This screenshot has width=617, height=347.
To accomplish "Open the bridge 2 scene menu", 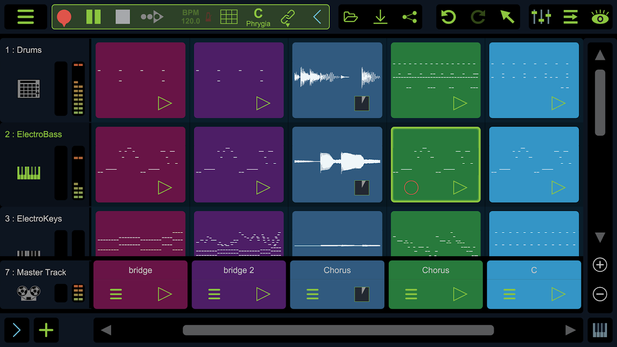I will tap(214, 294).
